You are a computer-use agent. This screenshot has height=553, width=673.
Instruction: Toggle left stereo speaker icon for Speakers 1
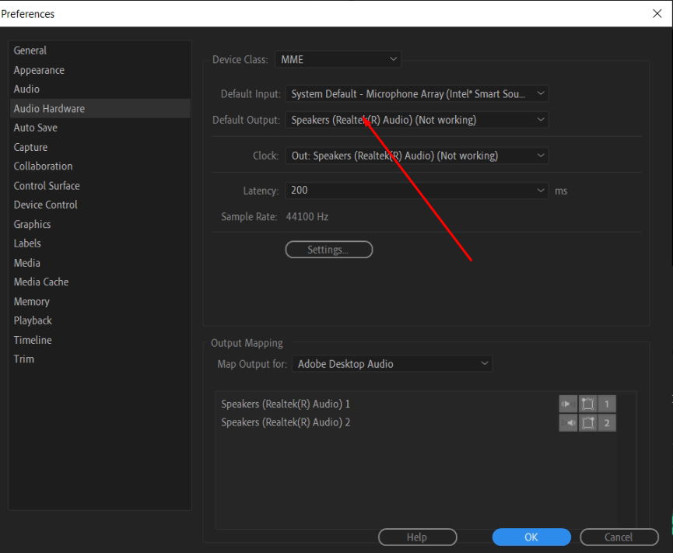coord(568,404)
